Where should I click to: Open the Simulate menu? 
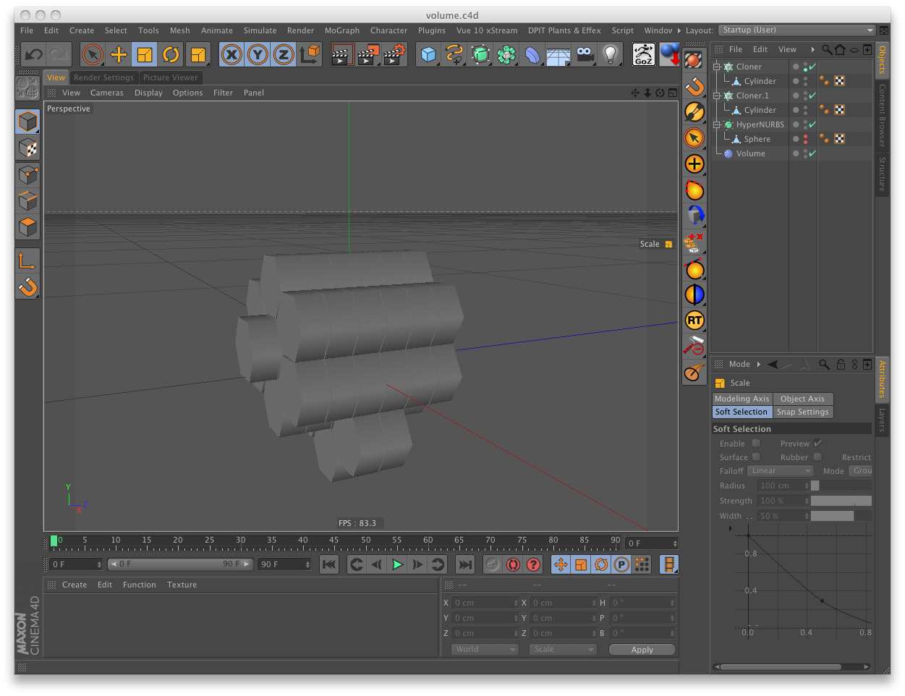[x=260, y=30]
